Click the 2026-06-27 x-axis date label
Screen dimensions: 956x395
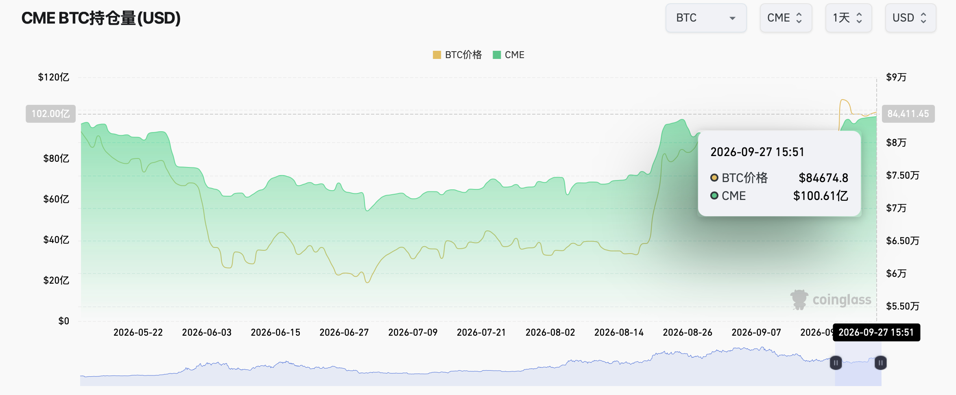point(344,332)
